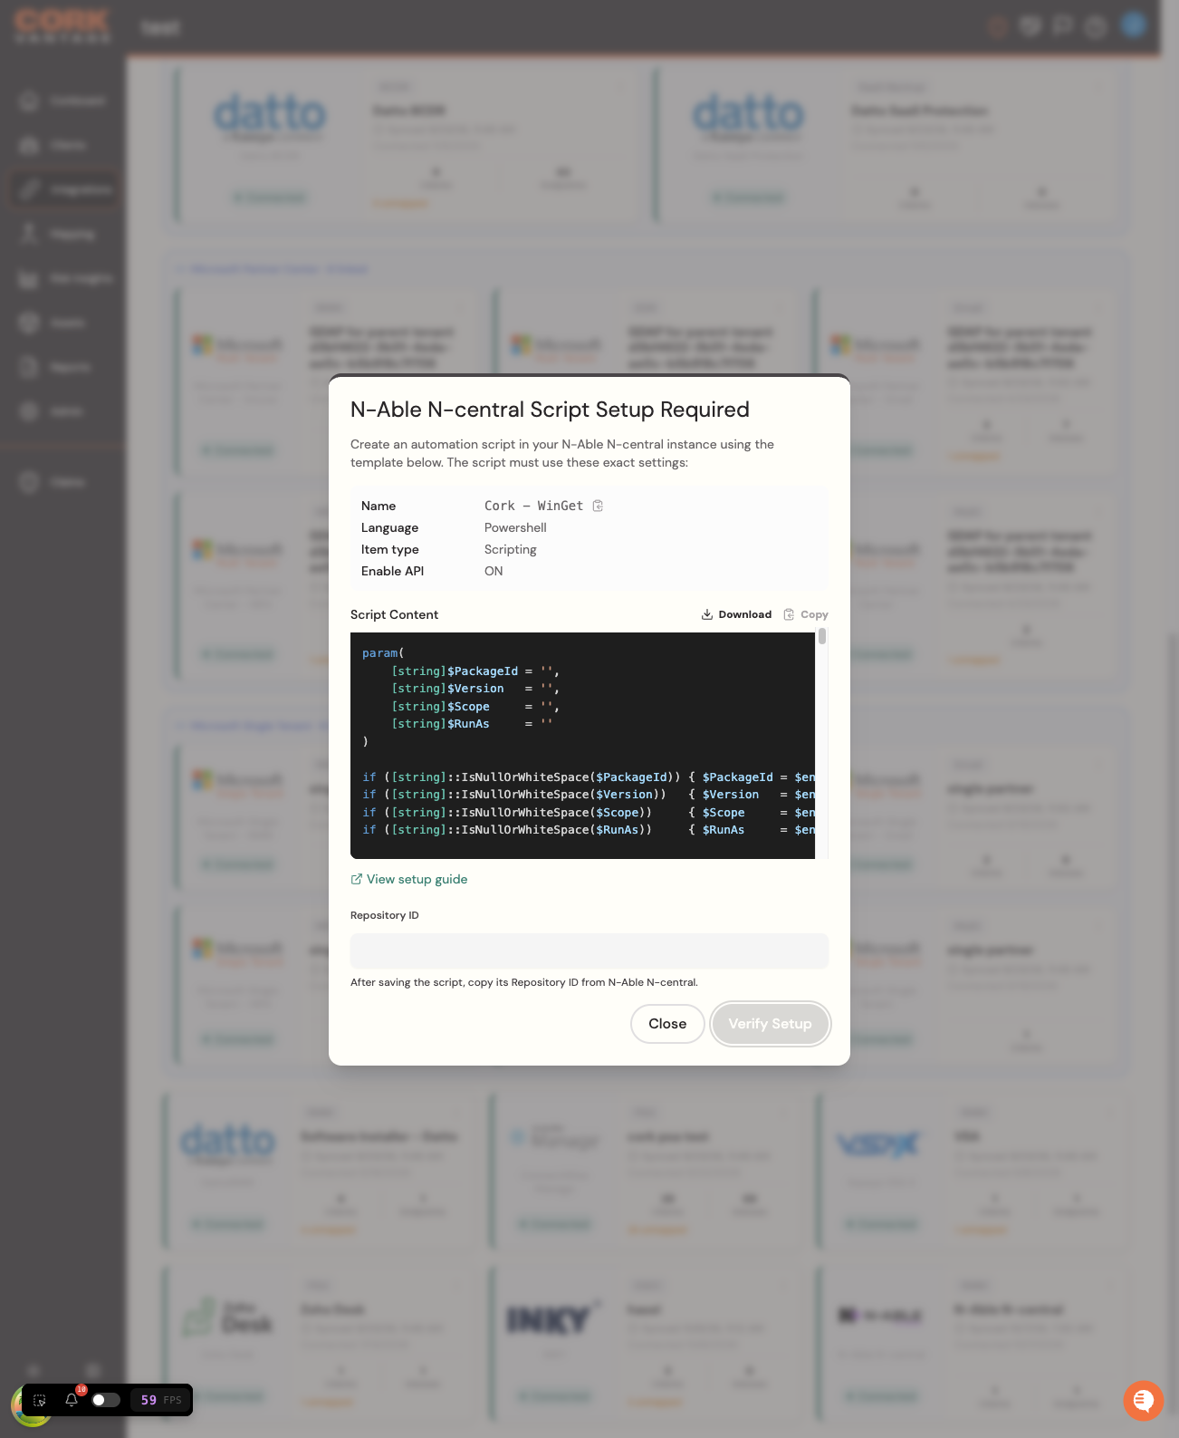The image size is (1179, 1438).
Task: Copy the script content to clipboard
Action: [806, 614]
